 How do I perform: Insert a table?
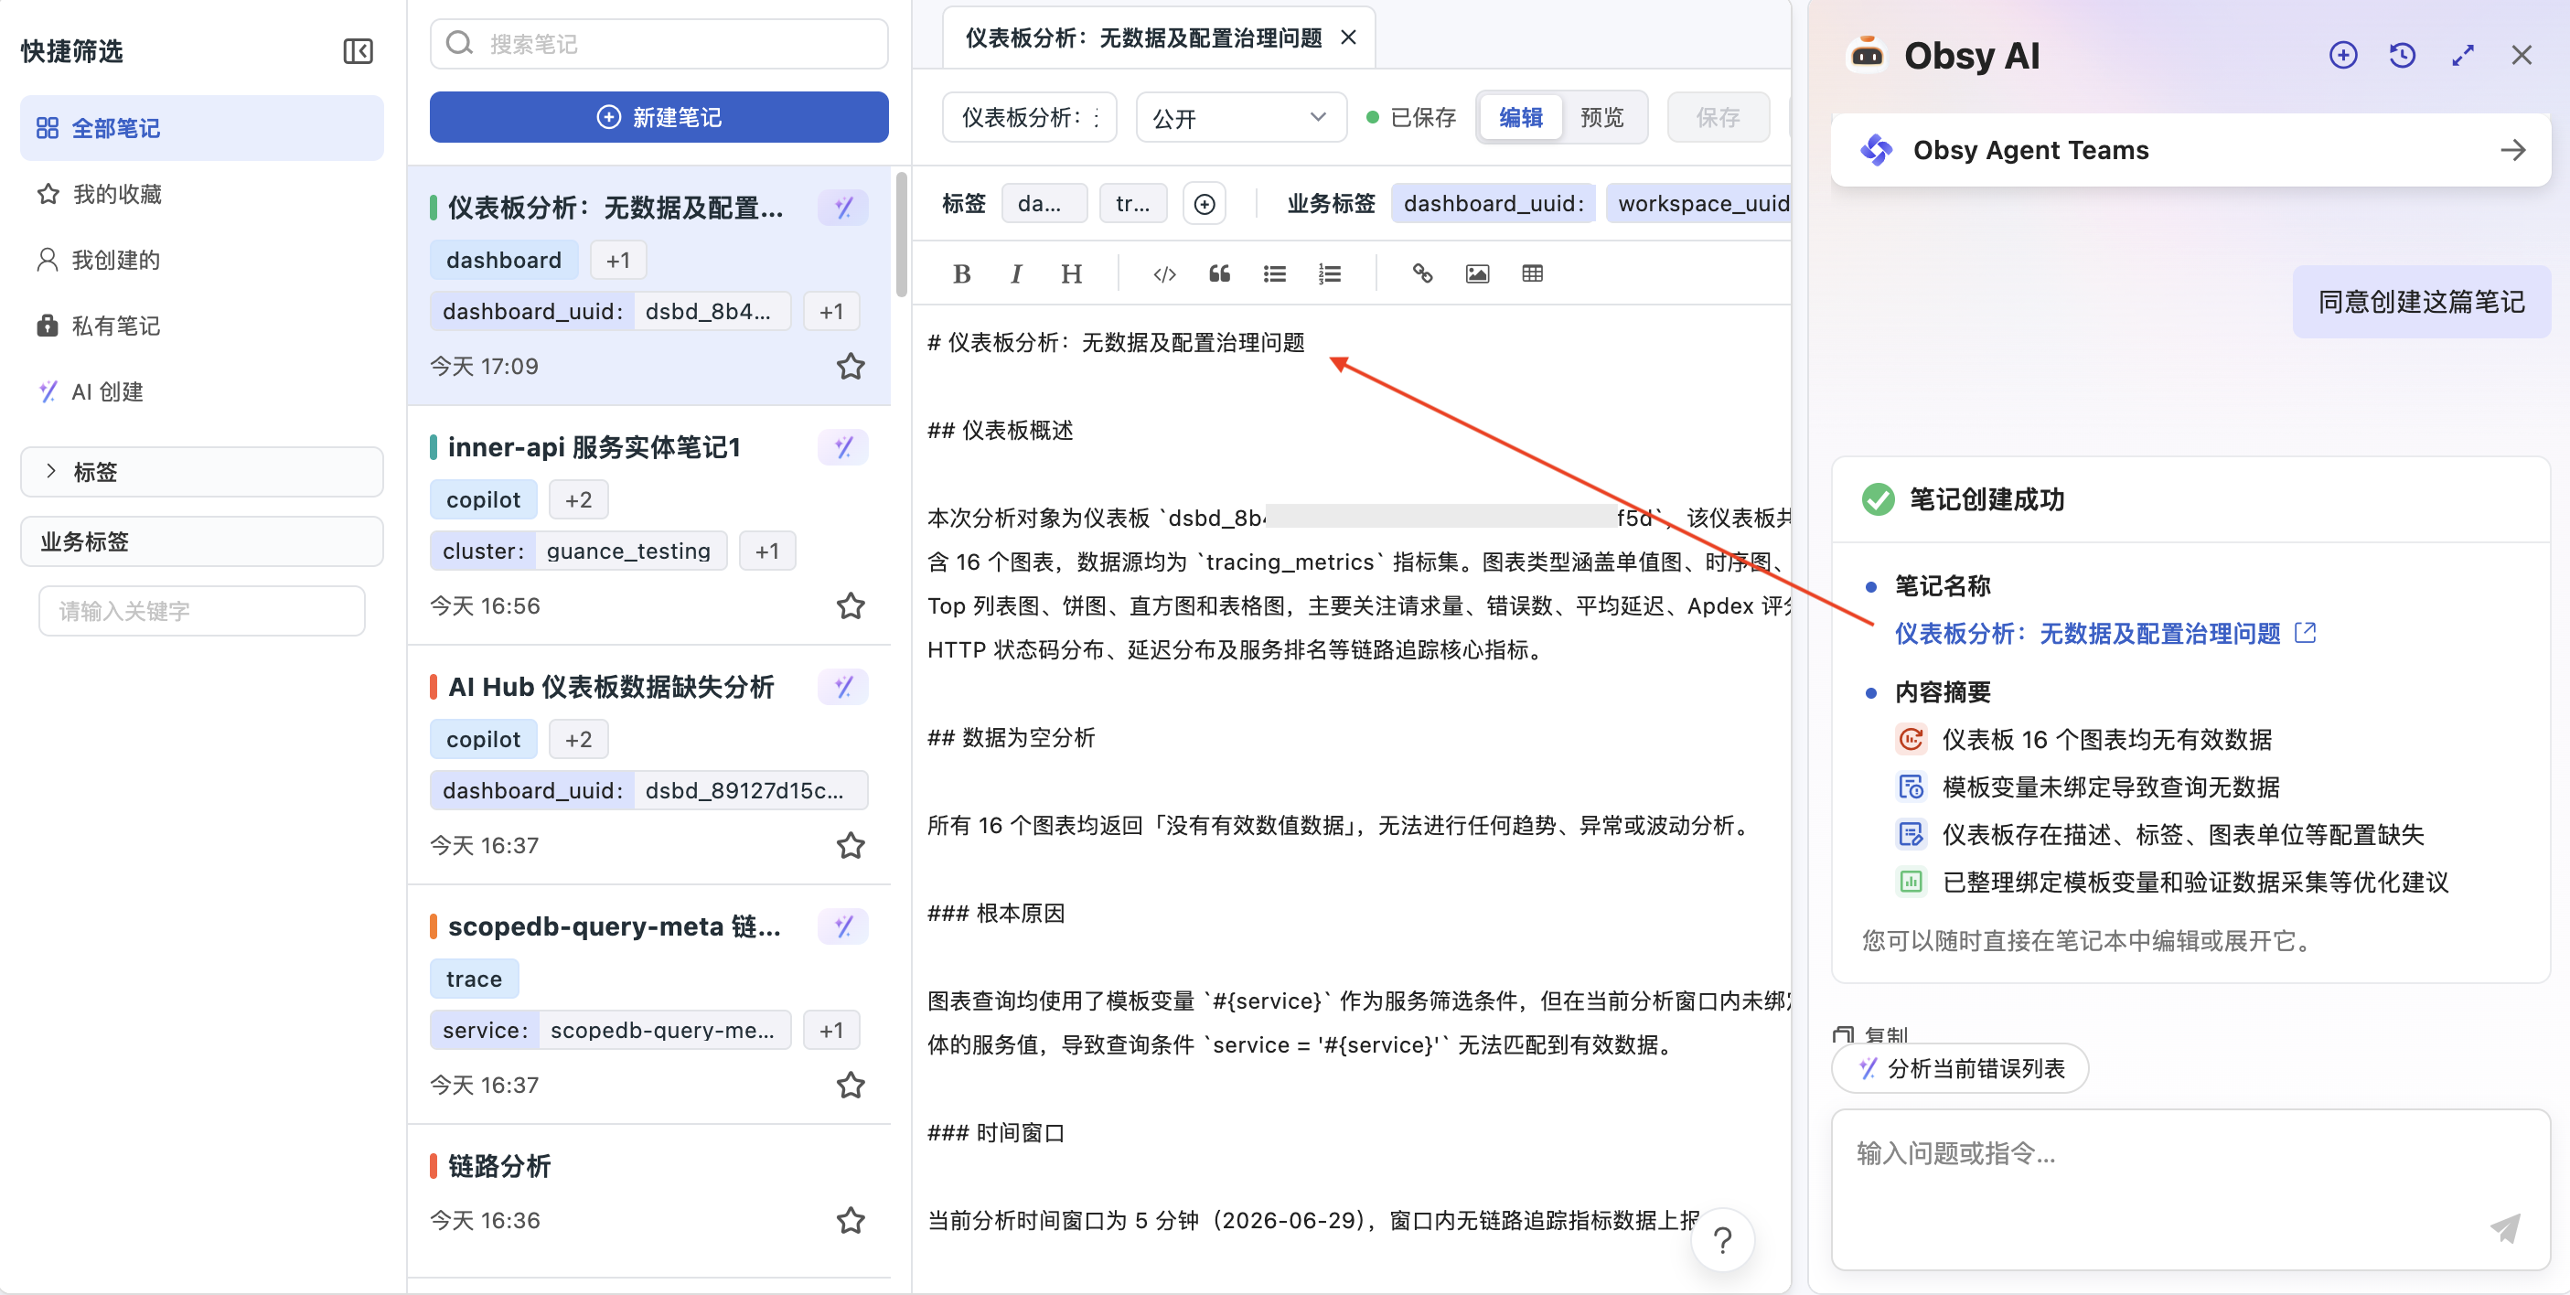[1533, 273]
